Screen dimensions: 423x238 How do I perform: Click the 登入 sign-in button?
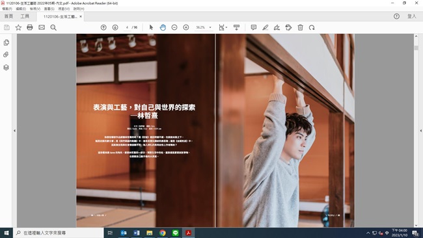[x=412, y=16]
